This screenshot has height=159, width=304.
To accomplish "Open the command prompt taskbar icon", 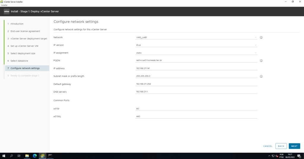I will [50, 156].
